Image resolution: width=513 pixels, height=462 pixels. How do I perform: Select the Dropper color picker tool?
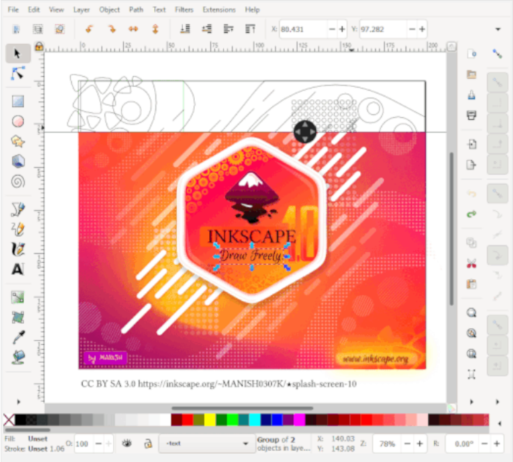click(18, 338)
